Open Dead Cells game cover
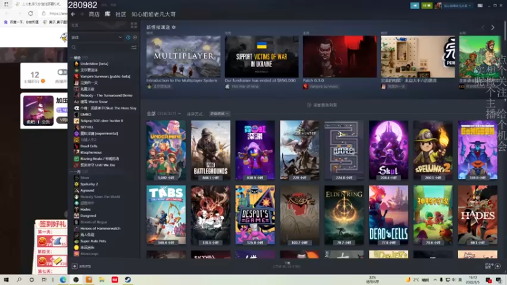 pos(388,215)
